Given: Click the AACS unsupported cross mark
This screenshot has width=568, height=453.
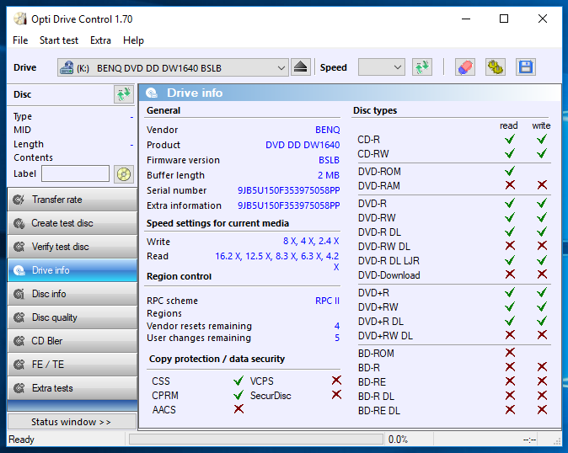Looking at the screenshot, I should 238,409.
